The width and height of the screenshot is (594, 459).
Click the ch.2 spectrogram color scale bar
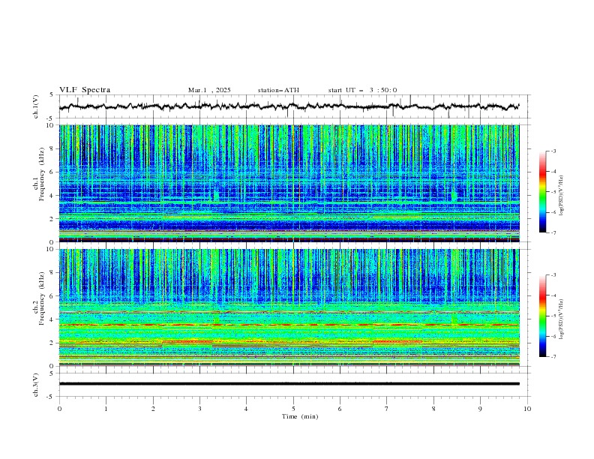542,316
